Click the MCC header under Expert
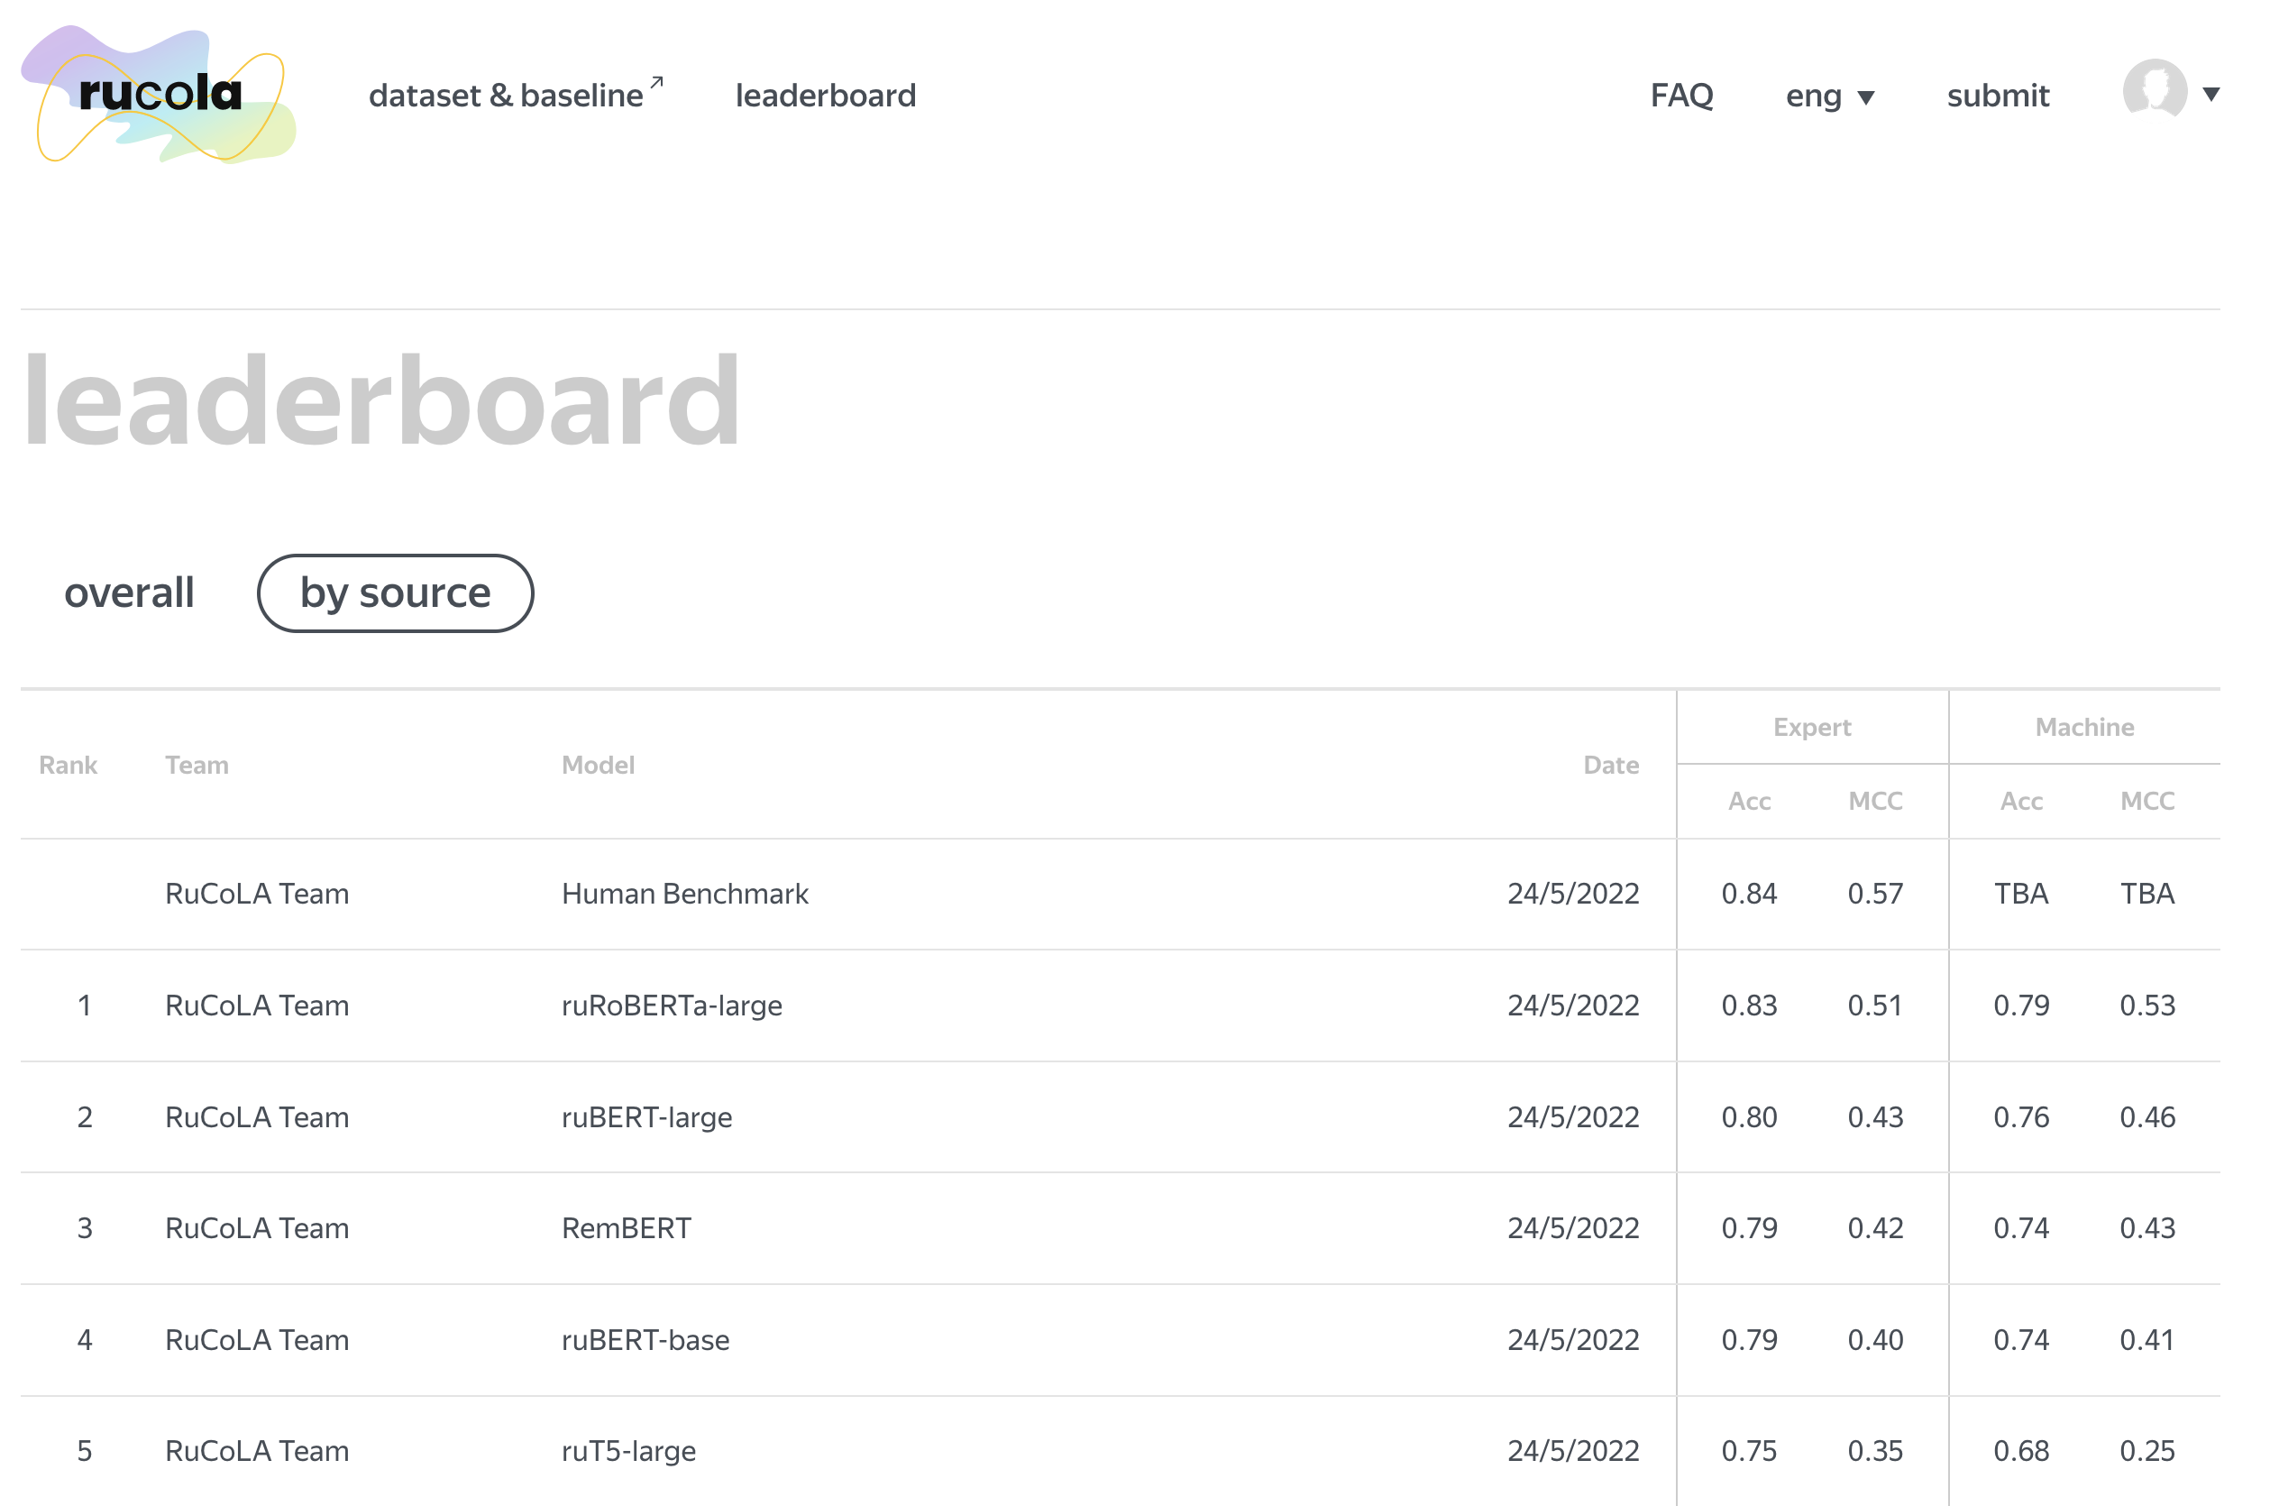The height and width of the screenshot is (1506, 2270). pos(1875,801)
